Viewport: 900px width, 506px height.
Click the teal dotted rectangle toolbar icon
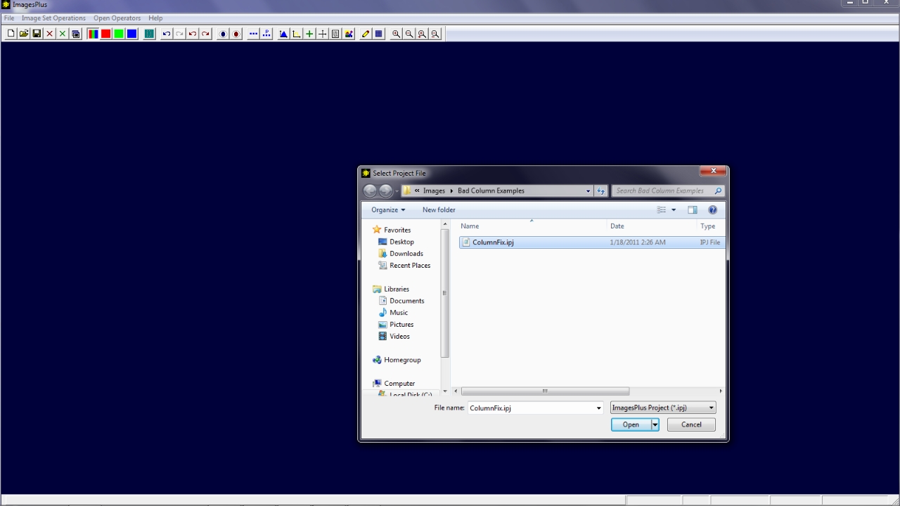149,34
